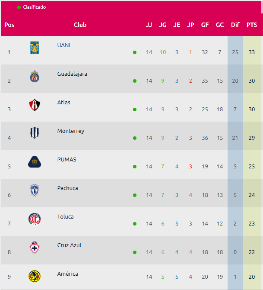Sort standings by the Dif header

[235, 25]
